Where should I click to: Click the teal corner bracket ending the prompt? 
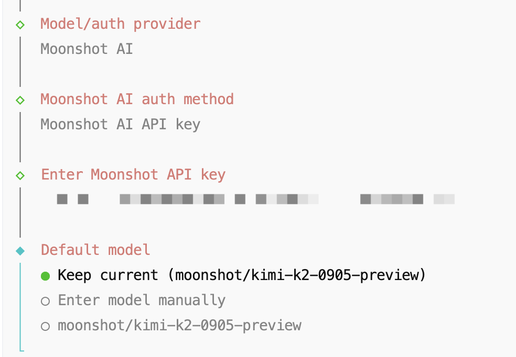(21, 349)
